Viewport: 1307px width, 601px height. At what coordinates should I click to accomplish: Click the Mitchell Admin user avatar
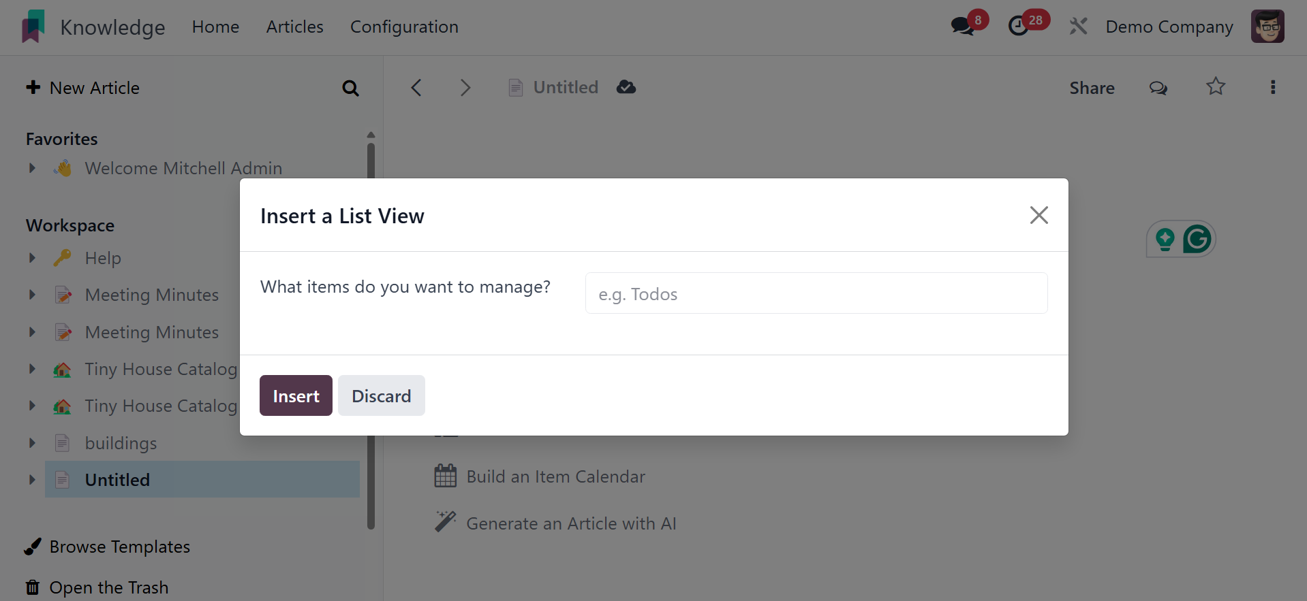coord(1267,27)
